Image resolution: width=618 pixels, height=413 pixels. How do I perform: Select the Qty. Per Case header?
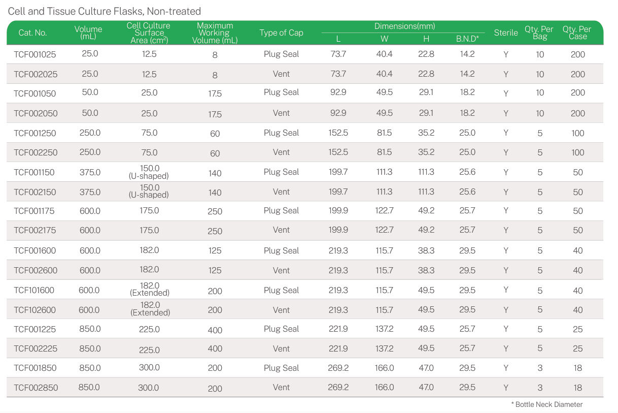[x=578, y=33]
